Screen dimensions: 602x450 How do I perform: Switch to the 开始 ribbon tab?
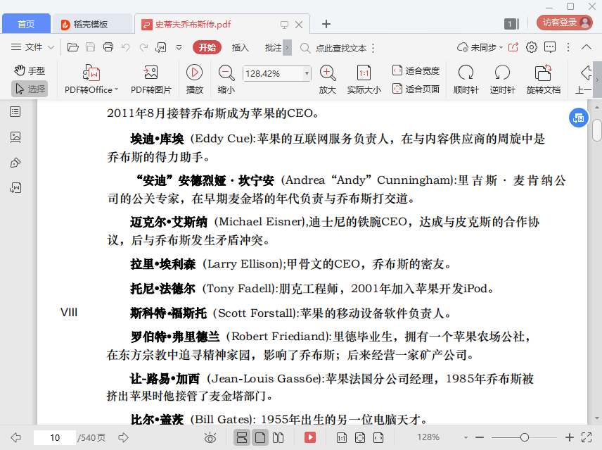pyautogui.click(x=207, y=47)
